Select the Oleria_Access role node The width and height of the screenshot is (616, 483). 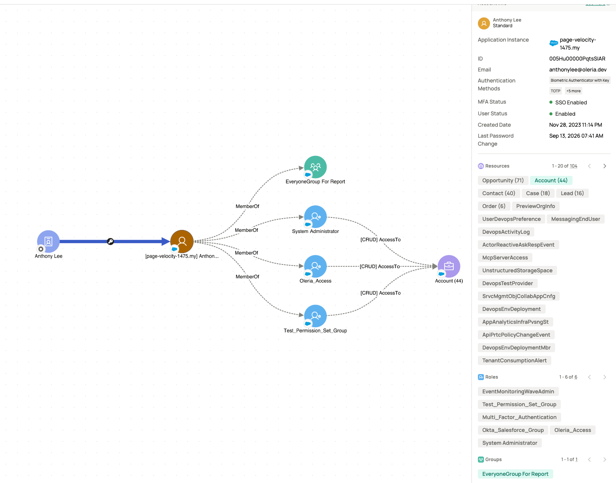[x=315, y=266]
